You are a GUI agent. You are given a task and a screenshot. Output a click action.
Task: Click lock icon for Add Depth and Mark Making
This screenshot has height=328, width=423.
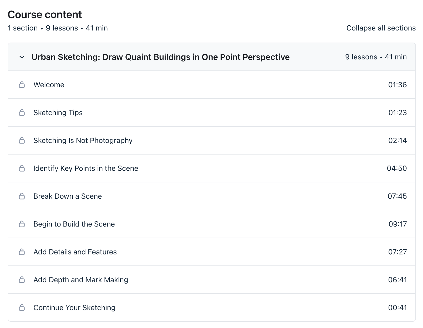tap(22, 280)
